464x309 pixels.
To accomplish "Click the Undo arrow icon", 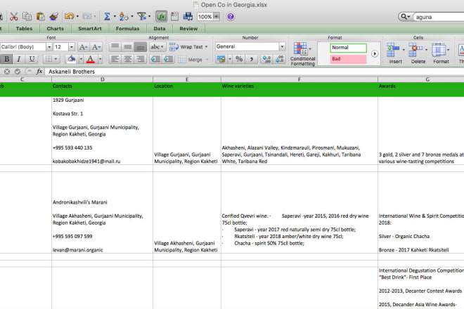I will click(x=69, y=15).
